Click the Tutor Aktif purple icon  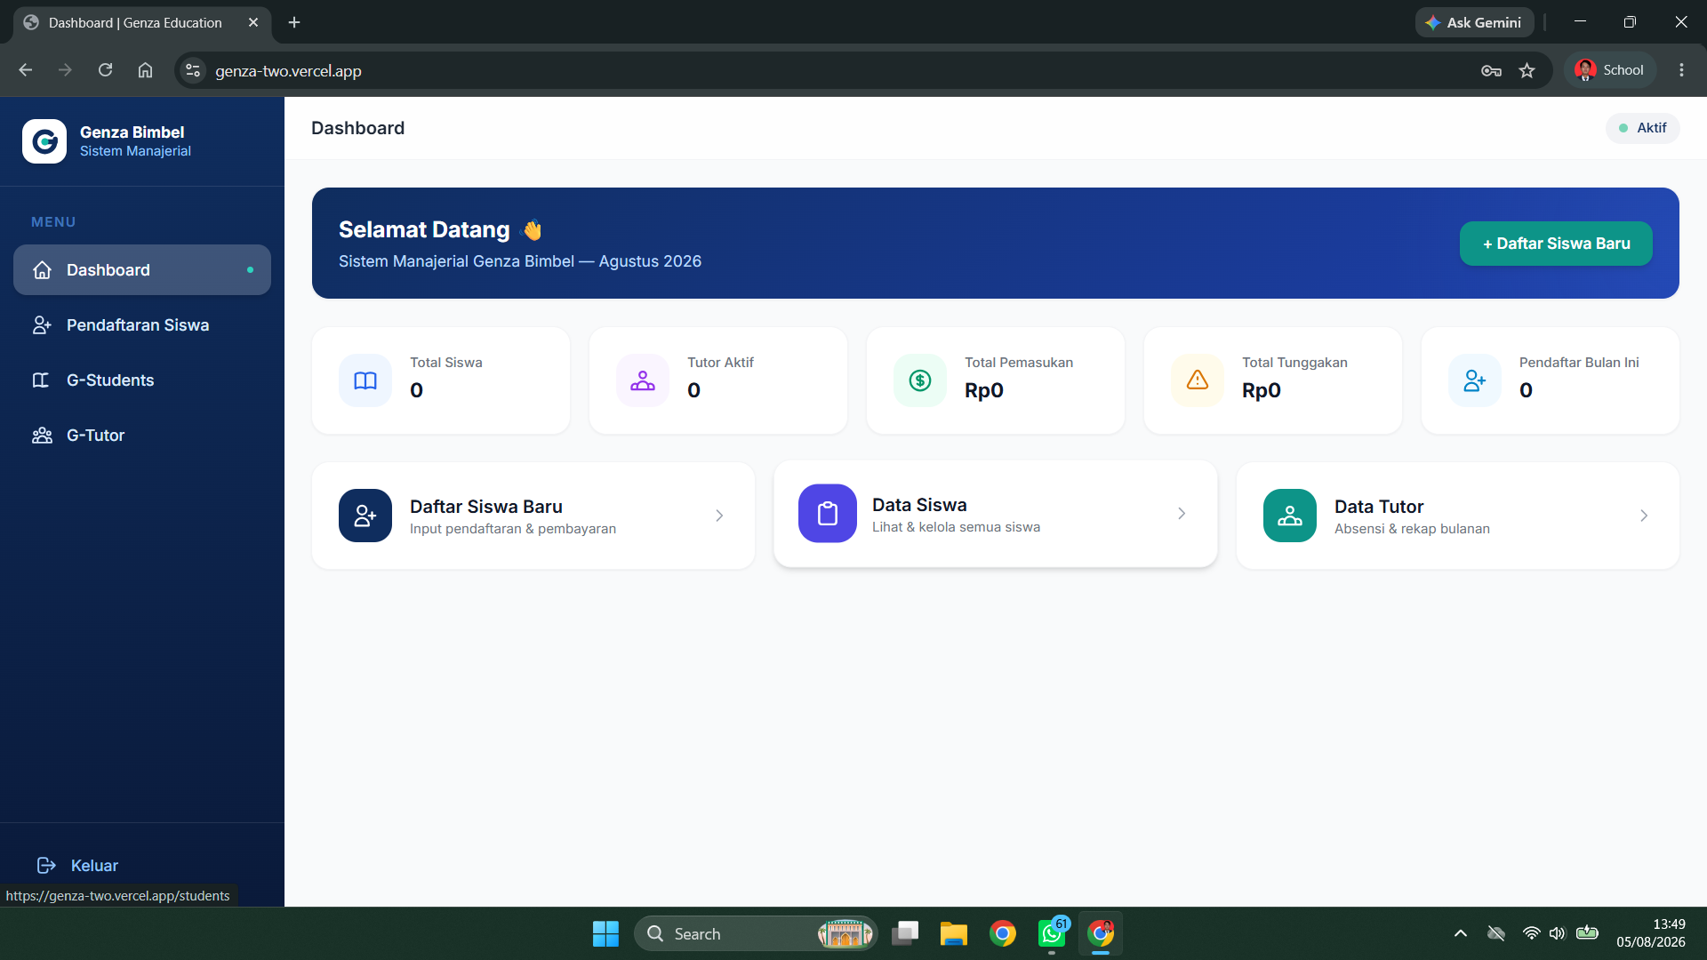pyautogui.click(x=643, y=380)
